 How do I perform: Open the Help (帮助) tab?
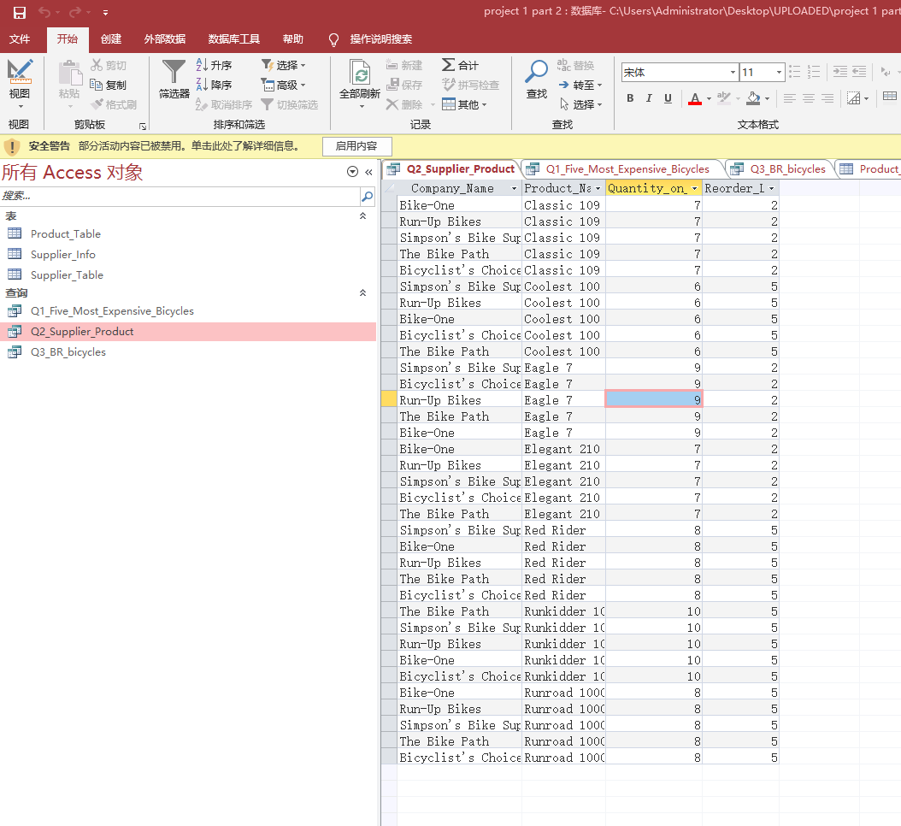293,38
